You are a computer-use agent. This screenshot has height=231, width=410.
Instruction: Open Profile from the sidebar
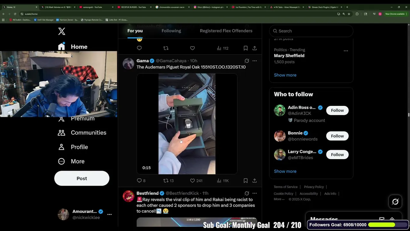pos(73,147)
